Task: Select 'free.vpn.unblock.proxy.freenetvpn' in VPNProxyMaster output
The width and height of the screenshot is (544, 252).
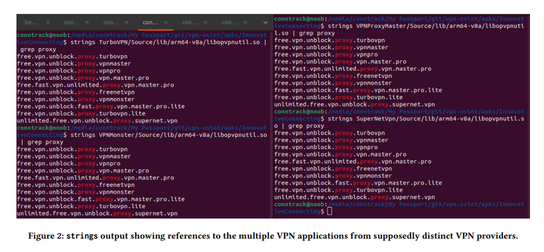Action: coord(333,76)
